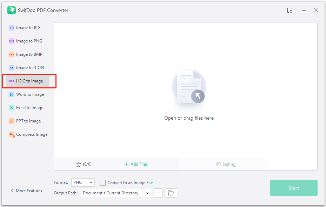The image size is (326, 207).
Task: Choose the HEIC to Image label
Action: coord(29,81)
